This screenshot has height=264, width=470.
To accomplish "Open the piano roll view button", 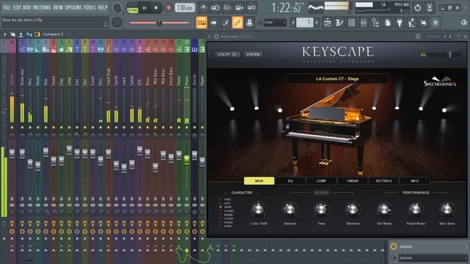I will click(x=339, y=23).
